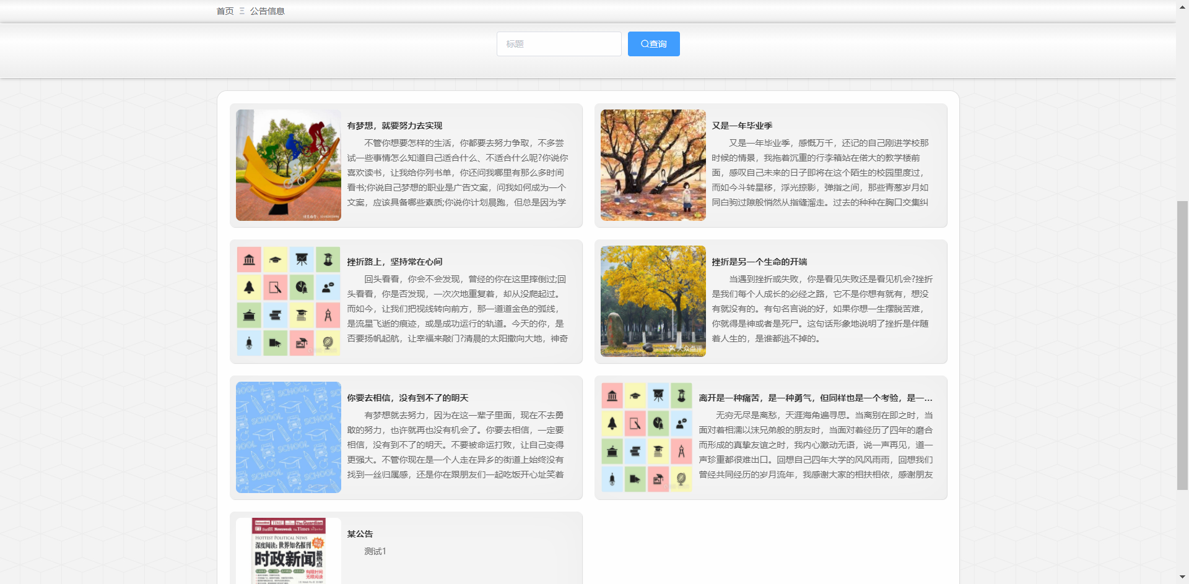
Task: Open the cyclist sculpture thumbnail image
Action: 289,165
